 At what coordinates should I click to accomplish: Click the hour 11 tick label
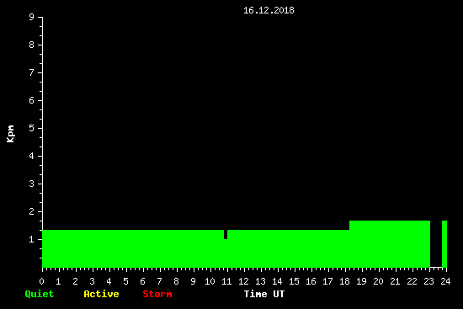[226, 281]
